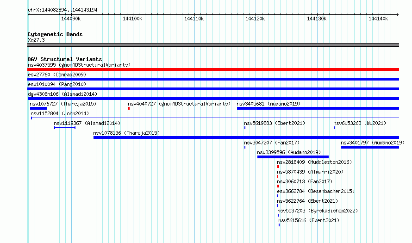Click the chrX:144082894..144143194 coordinate text
Screen dimensions: 412x243
[x=62, y=10]
